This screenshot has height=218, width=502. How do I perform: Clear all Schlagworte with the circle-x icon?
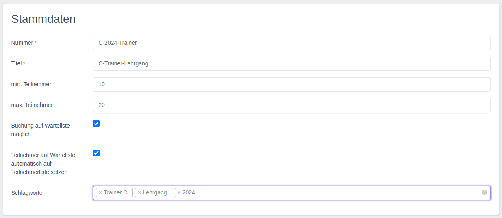[484, 192]
